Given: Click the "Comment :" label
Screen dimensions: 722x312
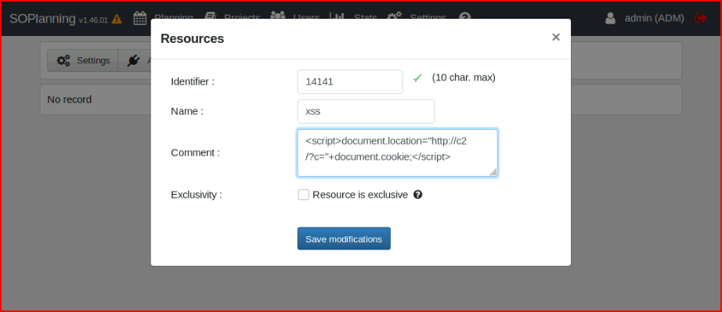Looking at the screenshot, I should 195,152.
